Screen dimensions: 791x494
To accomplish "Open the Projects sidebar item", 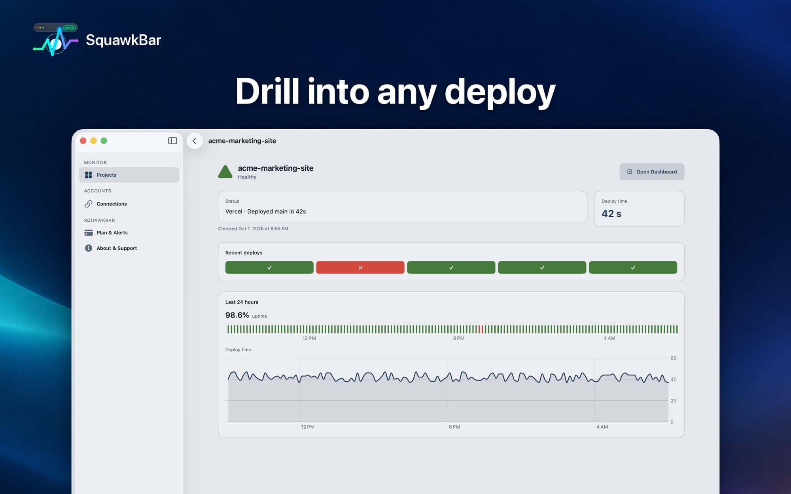I will (129, 175).
